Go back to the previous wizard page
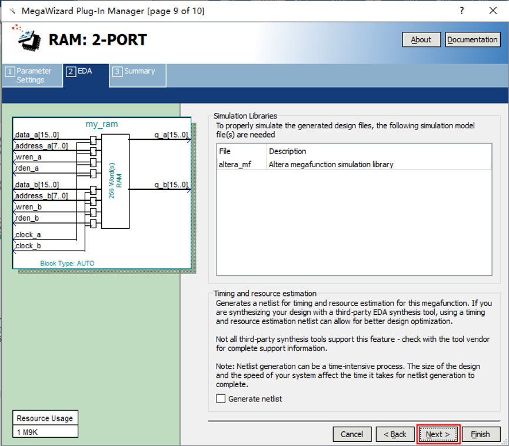 coord(395,434)
